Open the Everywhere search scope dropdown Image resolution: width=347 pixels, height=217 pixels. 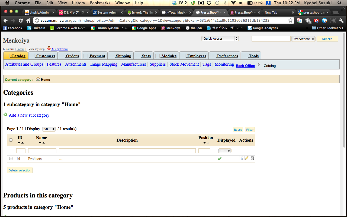pyautogui.click(x=303, y=39)
